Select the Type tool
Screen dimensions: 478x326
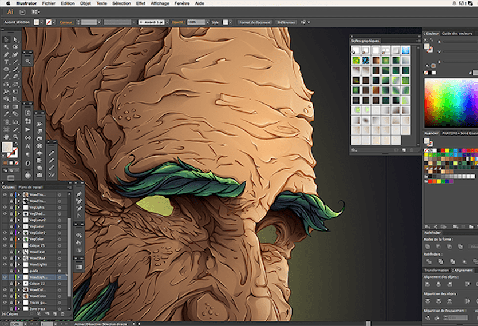point(6,62)
